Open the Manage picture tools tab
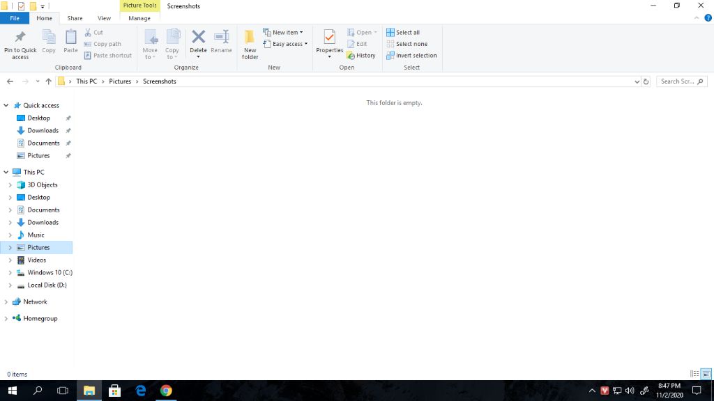Image resolution: width=714 pixels, height=401 pixels. 139,18
